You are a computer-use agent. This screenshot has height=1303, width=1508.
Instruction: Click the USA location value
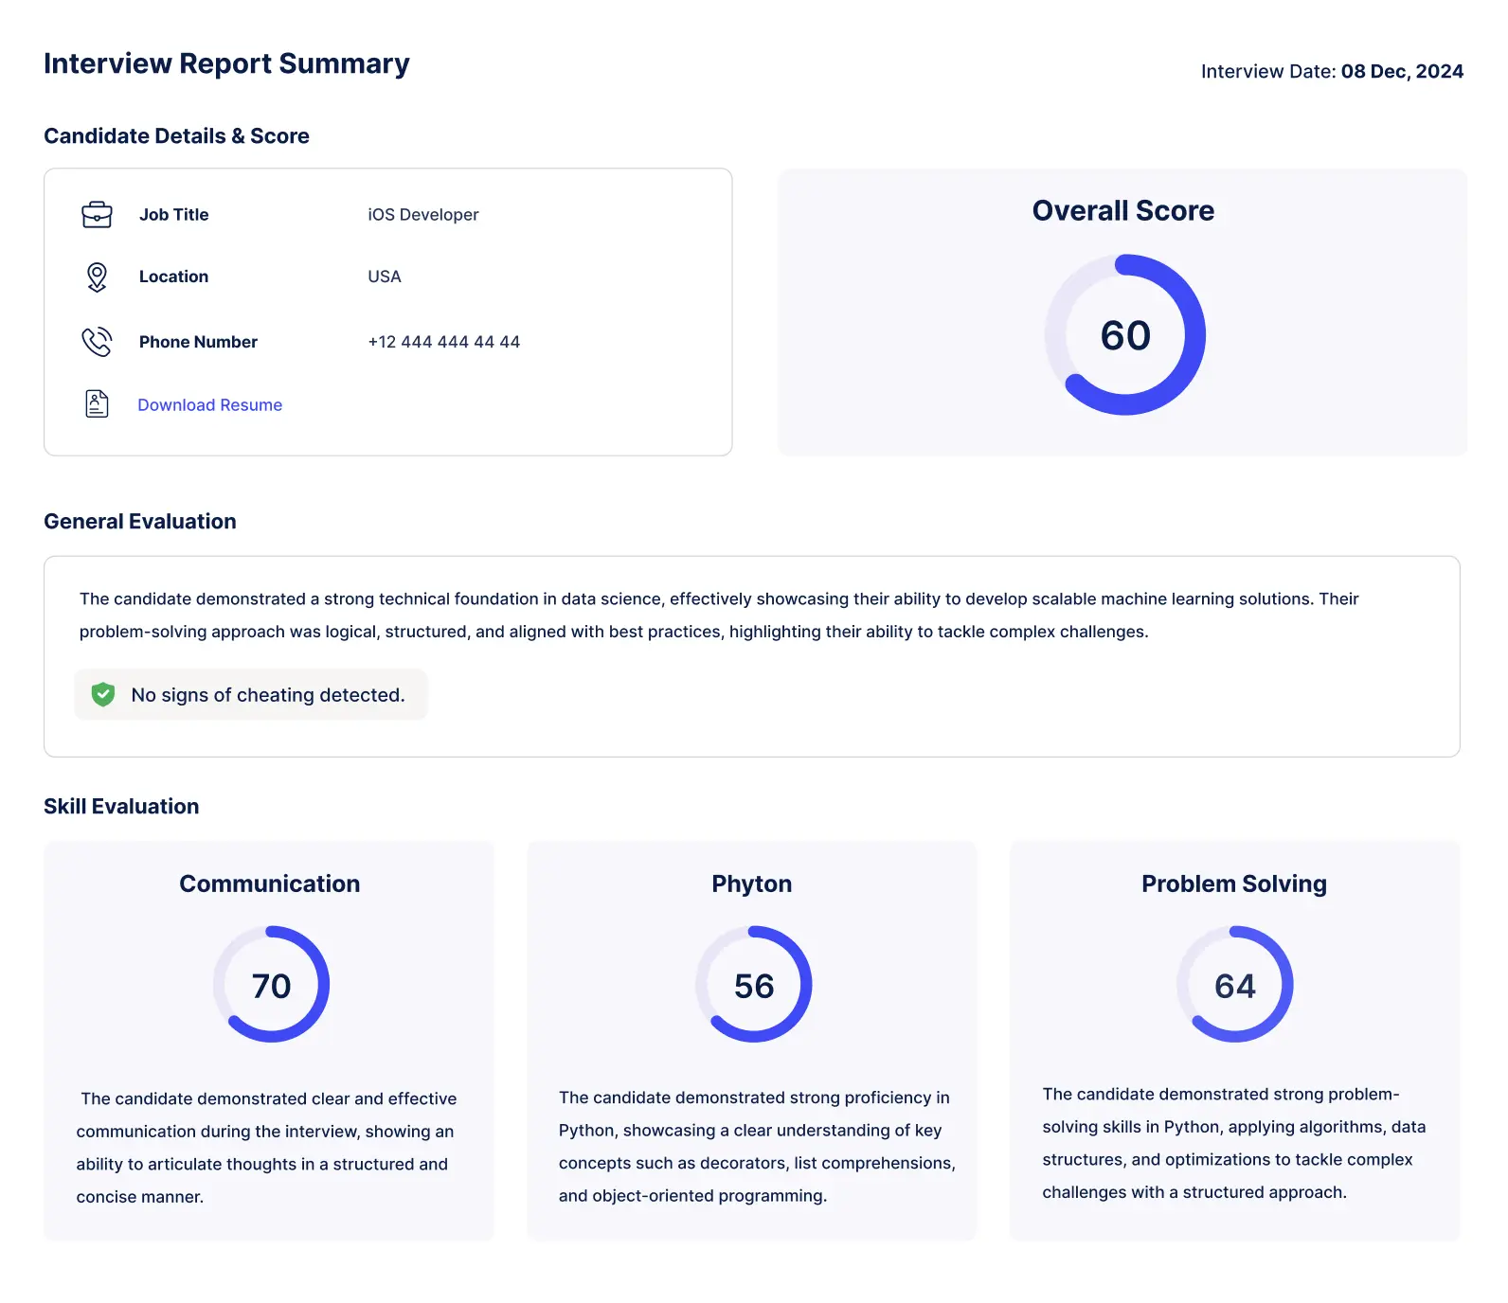[385, 277]
